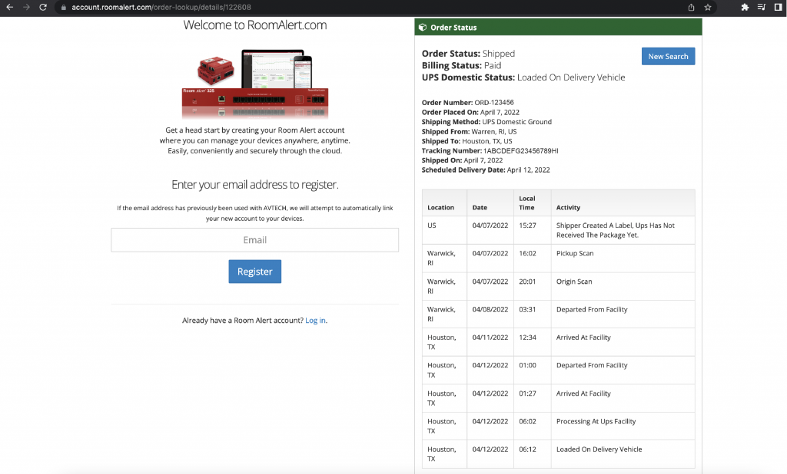Click the Room Alert devices product image
The width and height of the screenshot is (787, 474).
(255, 83)
